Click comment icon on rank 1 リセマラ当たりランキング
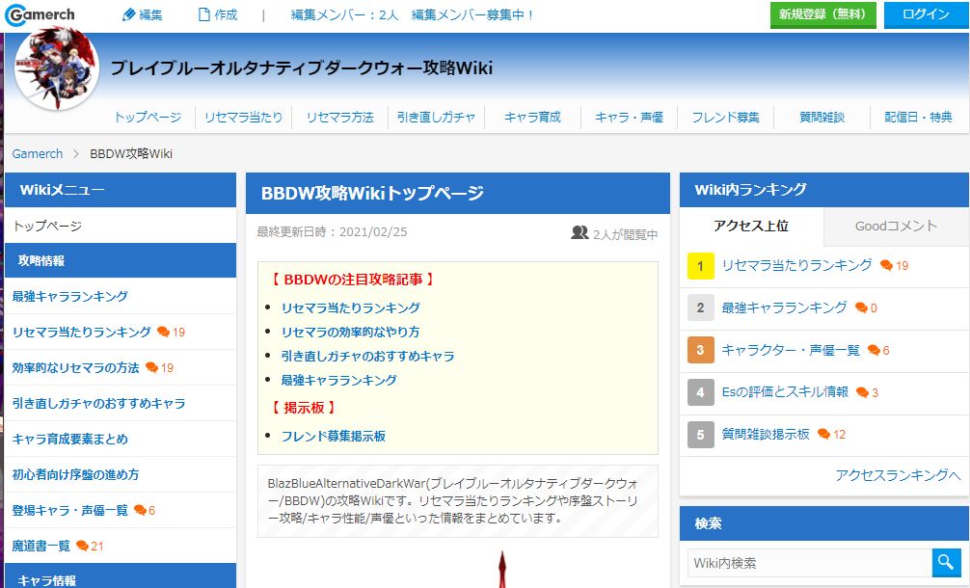This screenshot has height=588, width=970. point(886,265)
